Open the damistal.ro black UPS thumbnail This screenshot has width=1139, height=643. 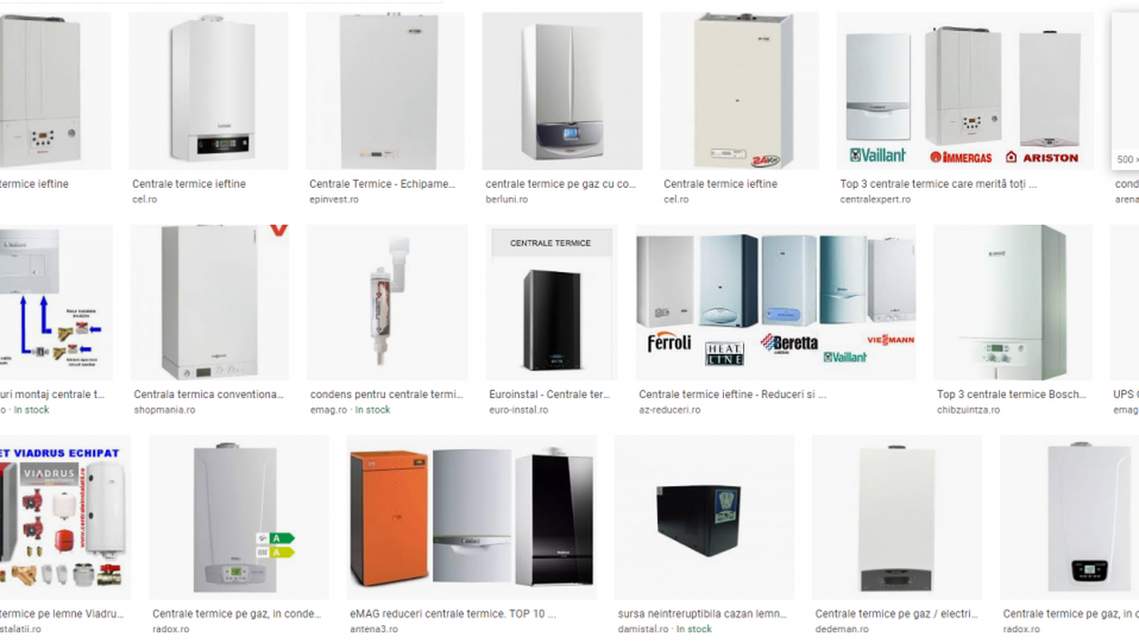click(704, 517)
